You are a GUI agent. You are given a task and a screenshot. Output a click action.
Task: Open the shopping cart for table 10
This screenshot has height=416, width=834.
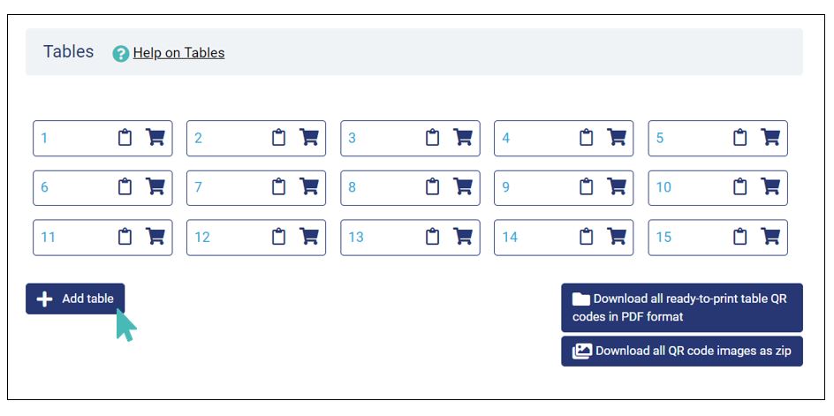pyautogui.click(x=770, y=186)
